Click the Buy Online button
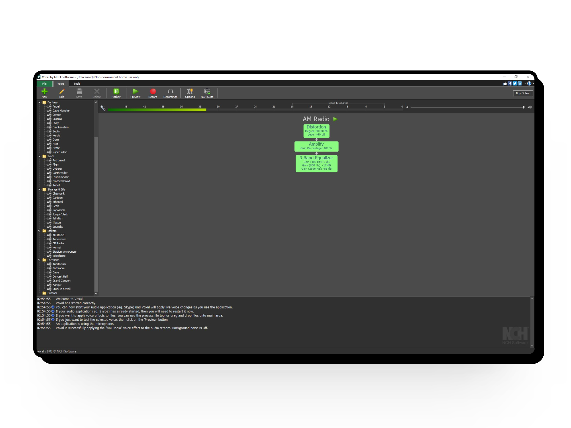571x428 pixels. (x=523, y=93)
